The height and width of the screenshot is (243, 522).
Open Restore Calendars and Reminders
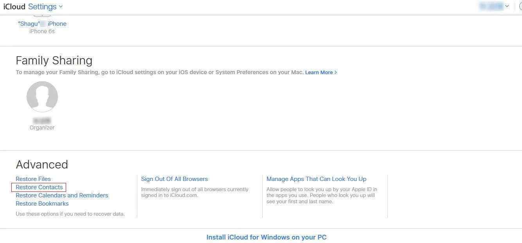click(62, 195)
